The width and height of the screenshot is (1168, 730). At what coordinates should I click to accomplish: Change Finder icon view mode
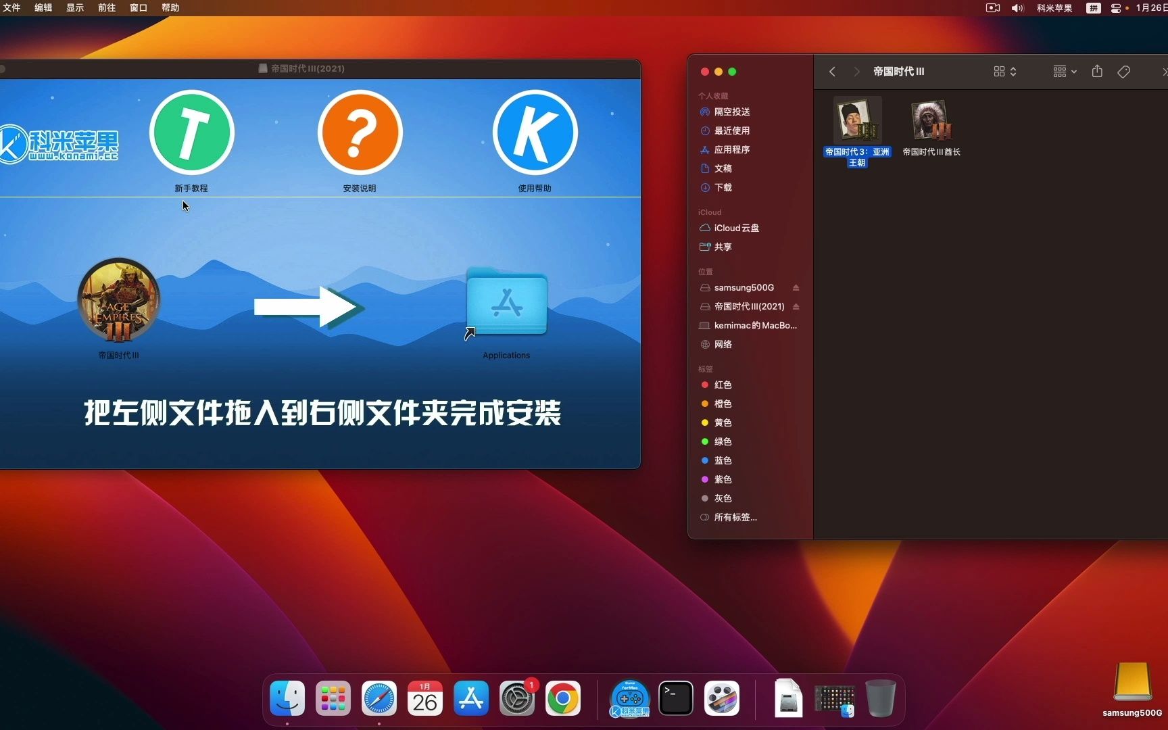(1005, 72)
